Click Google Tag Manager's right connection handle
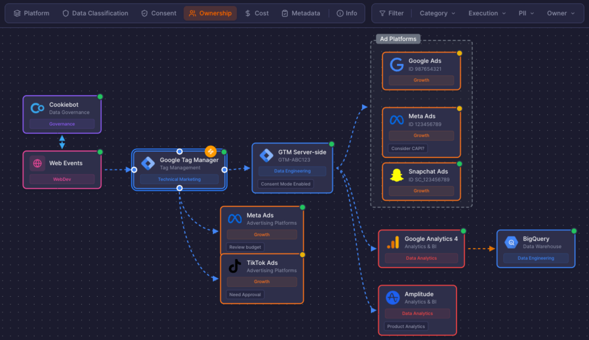 [x=224, y=170]
